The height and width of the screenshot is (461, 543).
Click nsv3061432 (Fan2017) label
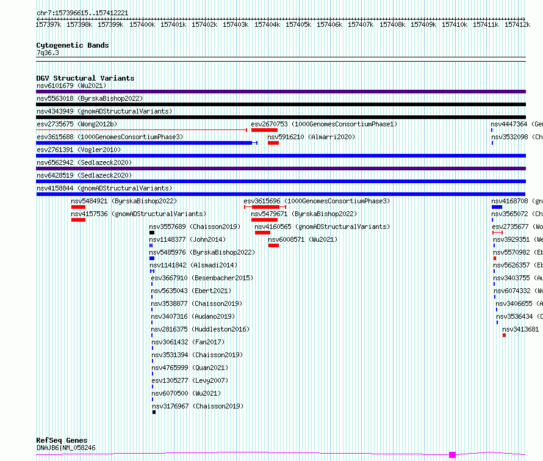pyautogui.click(x=188, y=342)
